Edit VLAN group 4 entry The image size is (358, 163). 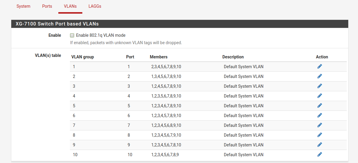point(320,96)
